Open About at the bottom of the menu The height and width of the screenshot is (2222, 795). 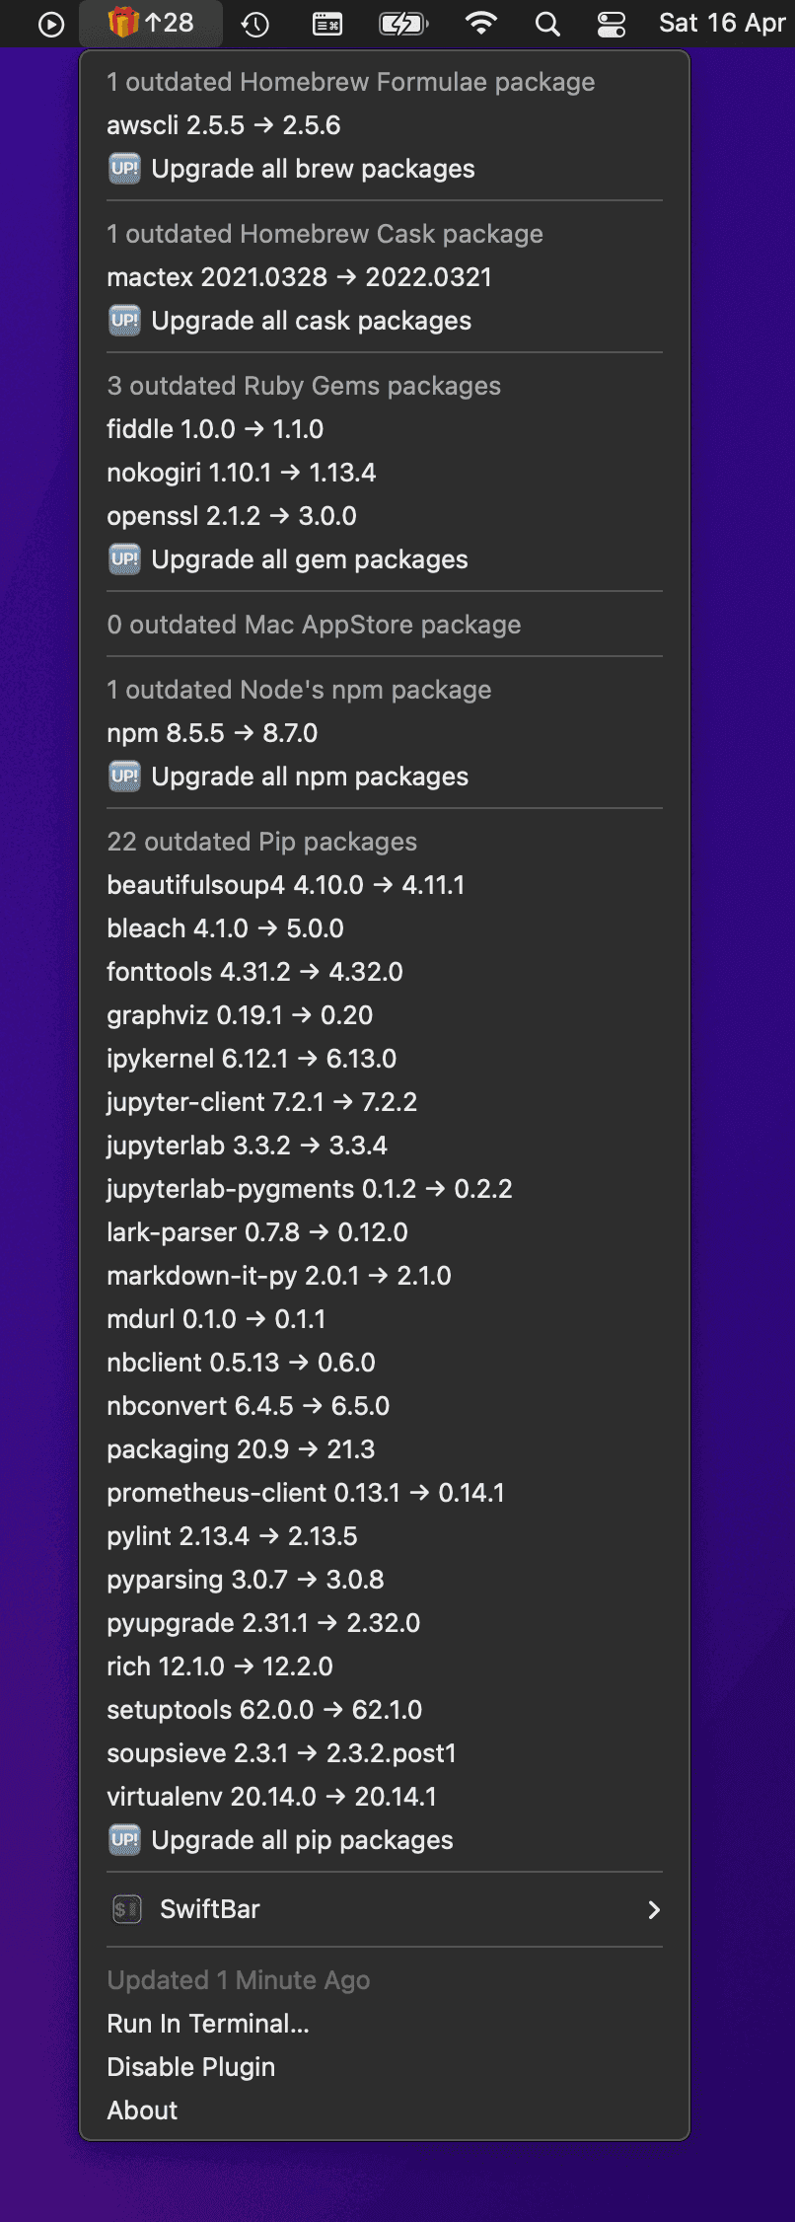[x=143, y=2111]
